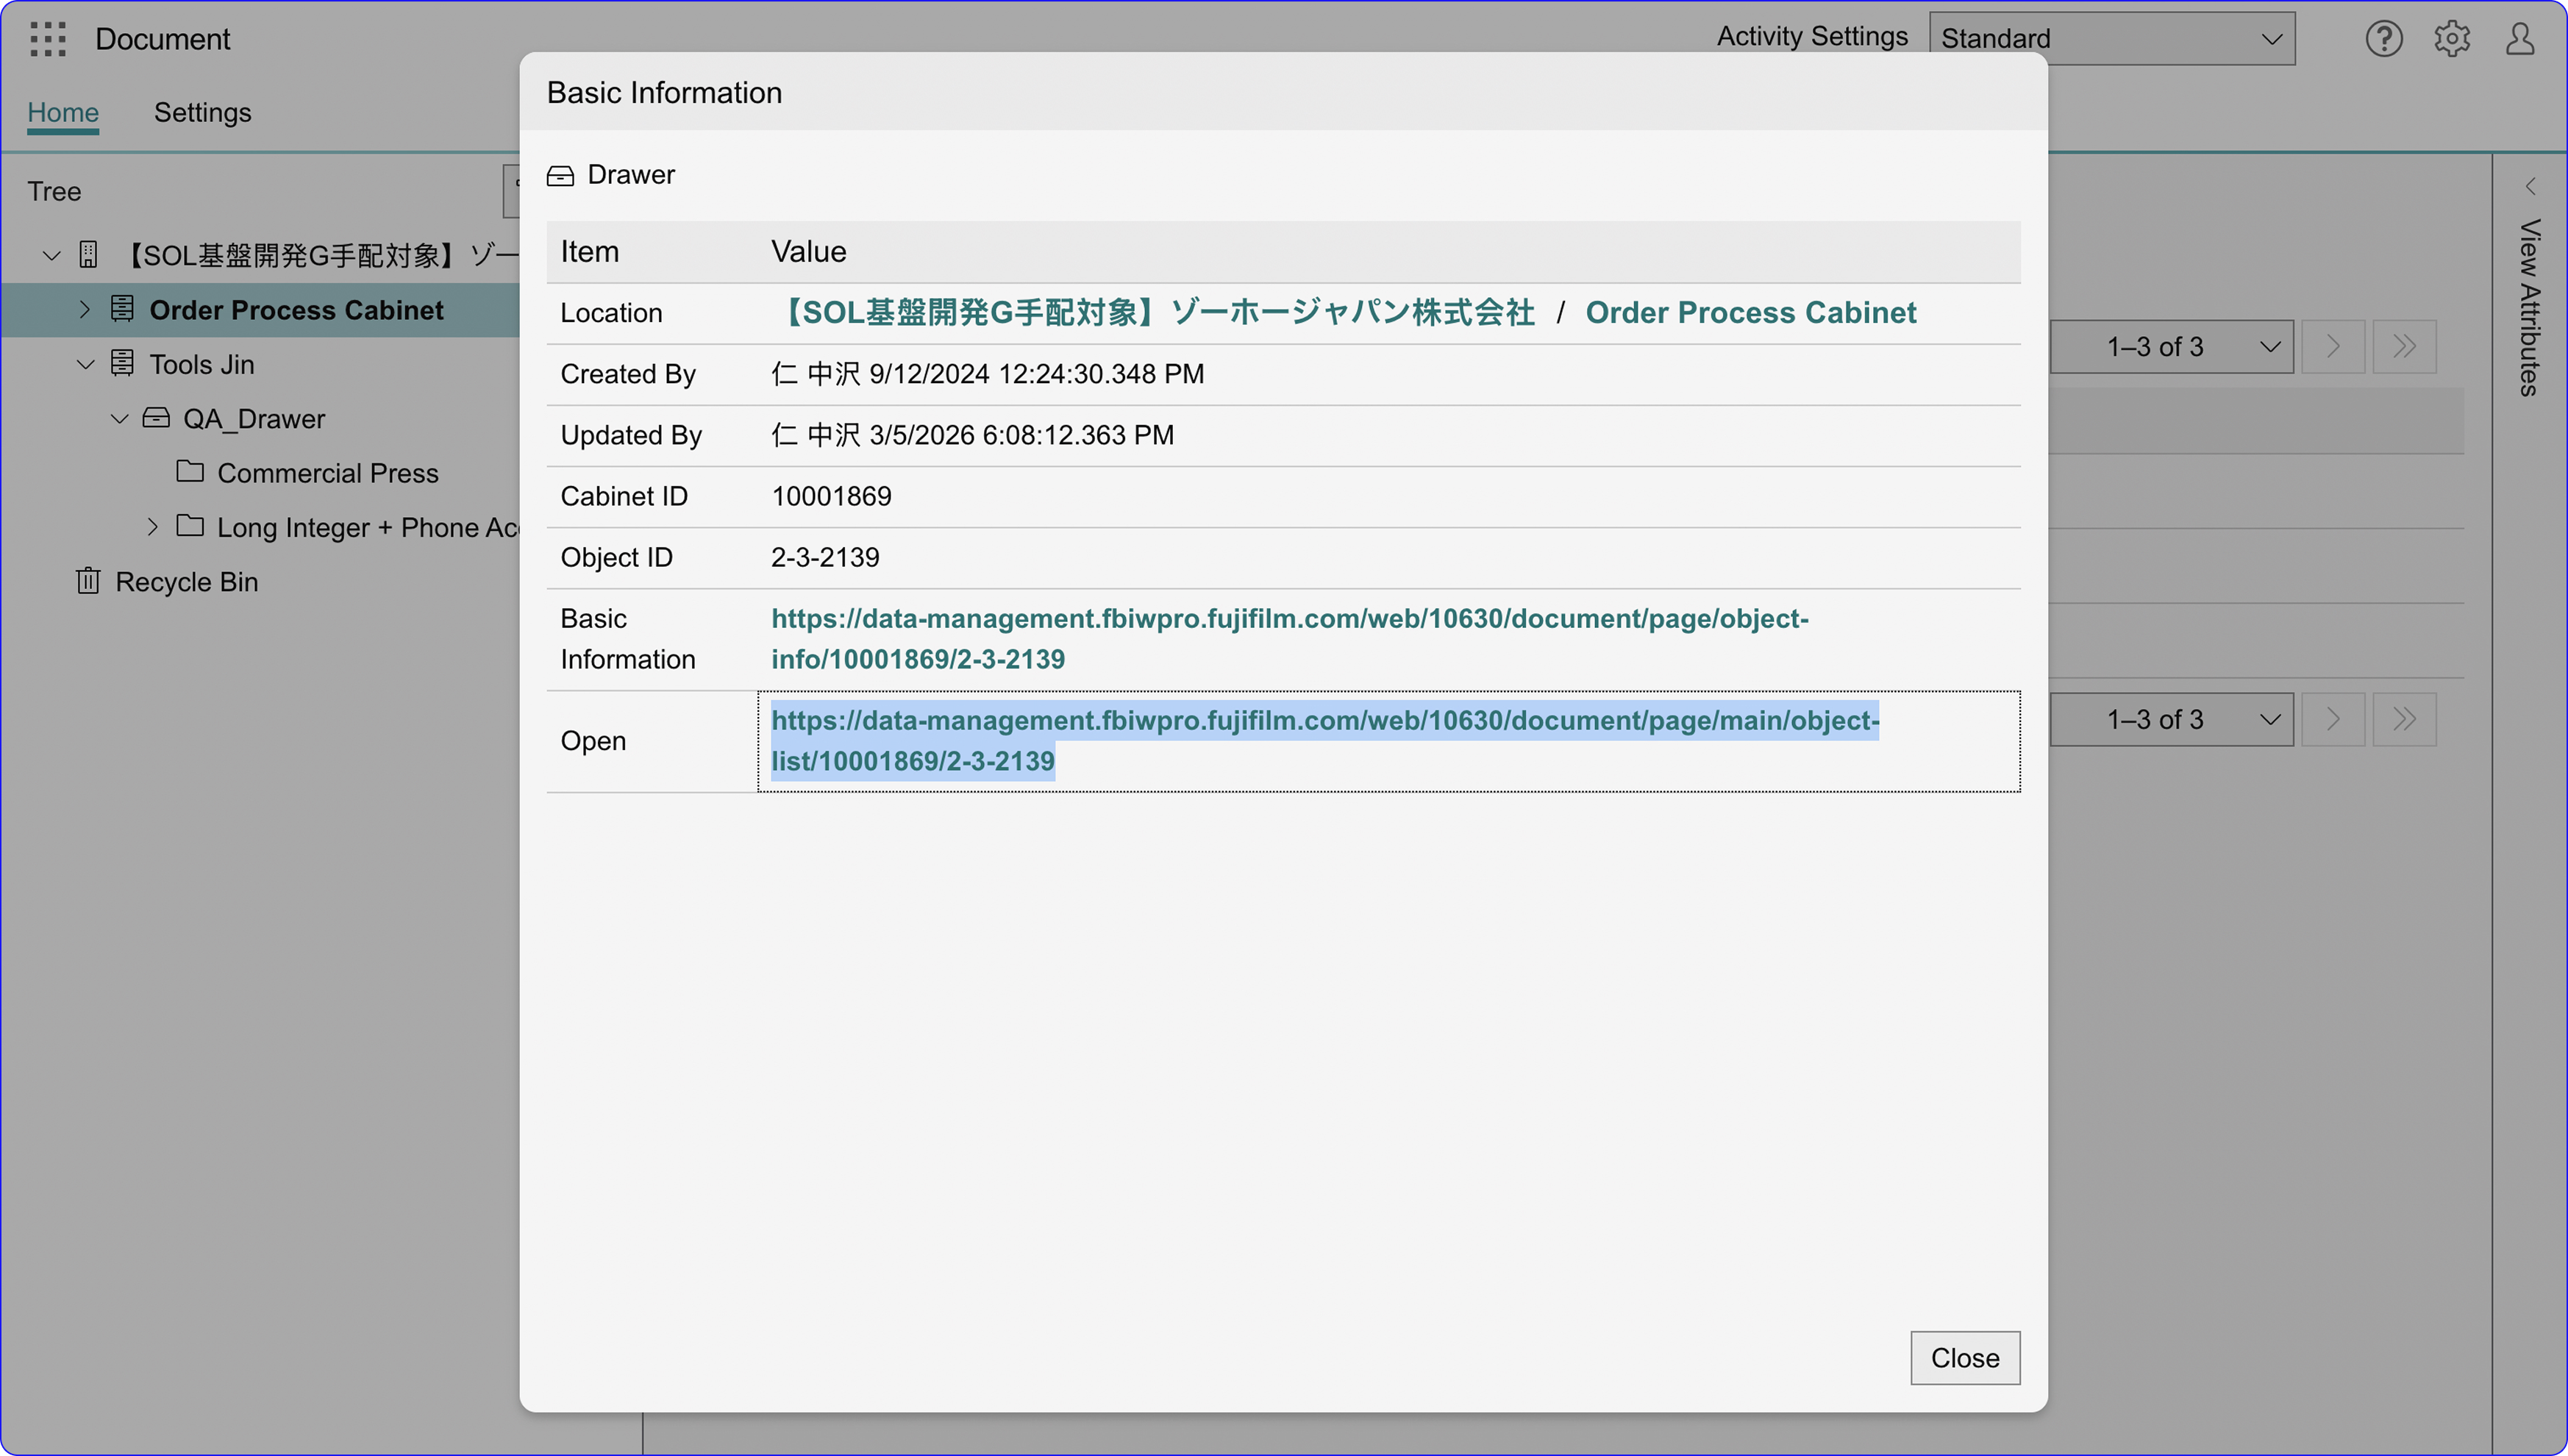Click the Commercial Press folder icon
Image resolution: width=2568 pixels, height=1456 pixels.
click(190, 472)
